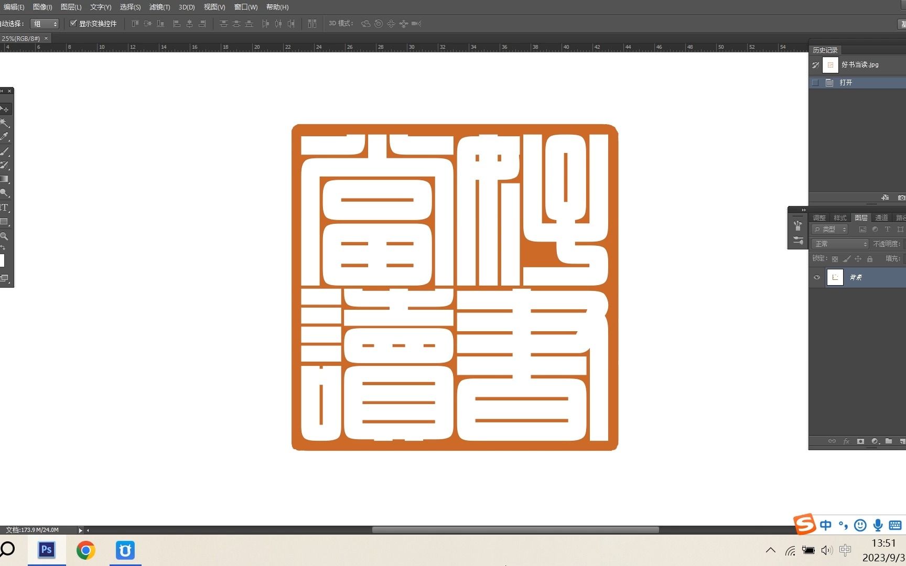
Task: Toggle lock all padlock icon
Action: coord(870,259)
